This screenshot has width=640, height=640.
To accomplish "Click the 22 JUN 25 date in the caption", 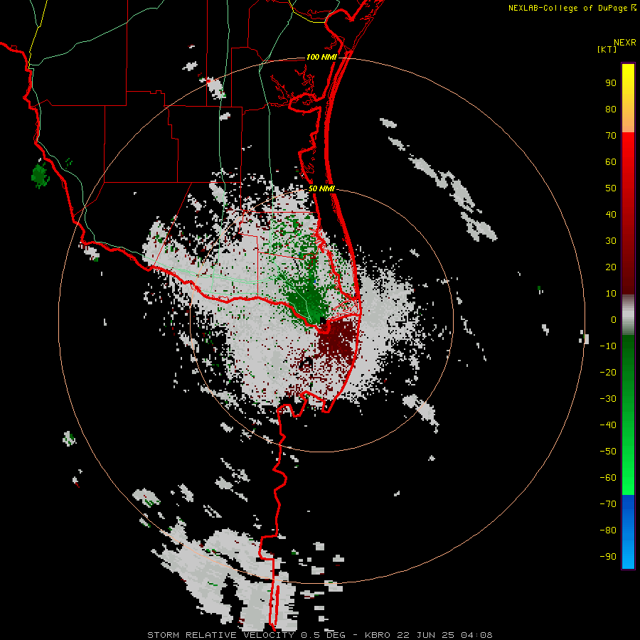I will pos(426,635).
